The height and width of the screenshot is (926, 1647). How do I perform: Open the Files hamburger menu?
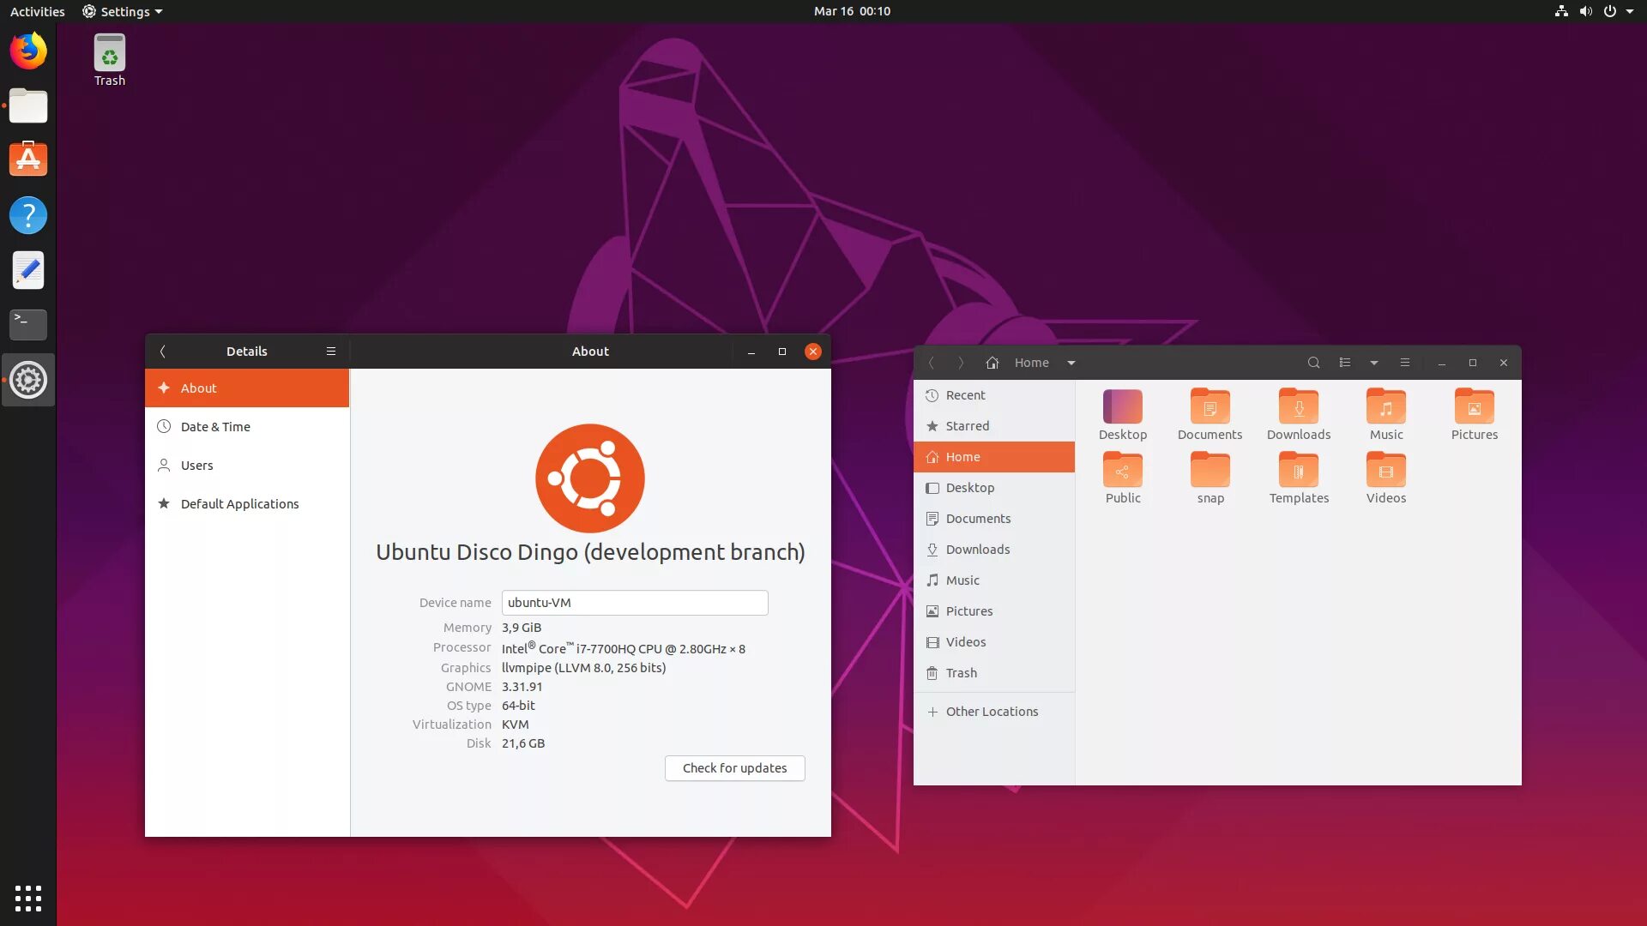coord(1405,363)
